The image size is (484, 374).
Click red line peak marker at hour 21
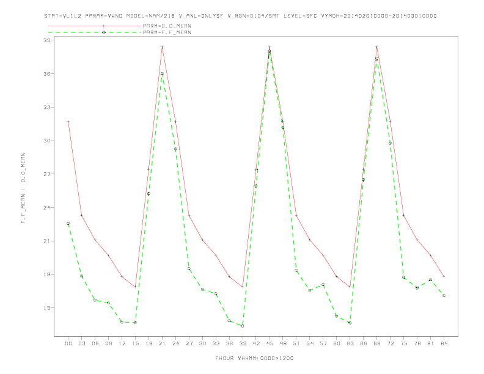162,47
